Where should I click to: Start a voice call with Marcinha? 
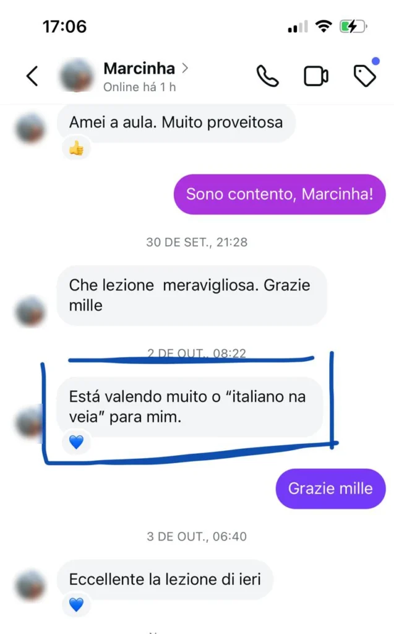[x=268, y=76]
